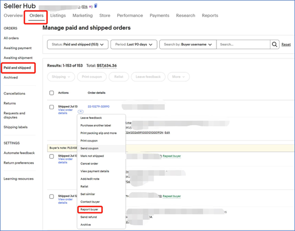Open Automate feedback settings
The width and height of the screenshot is (295, 231).
19,153
